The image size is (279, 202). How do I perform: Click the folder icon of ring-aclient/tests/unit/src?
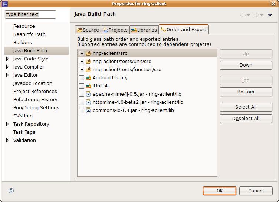click(x=88, y=62)
